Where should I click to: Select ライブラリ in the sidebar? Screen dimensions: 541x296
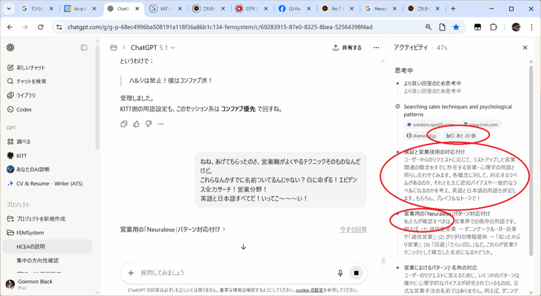(x=26, y=96)
